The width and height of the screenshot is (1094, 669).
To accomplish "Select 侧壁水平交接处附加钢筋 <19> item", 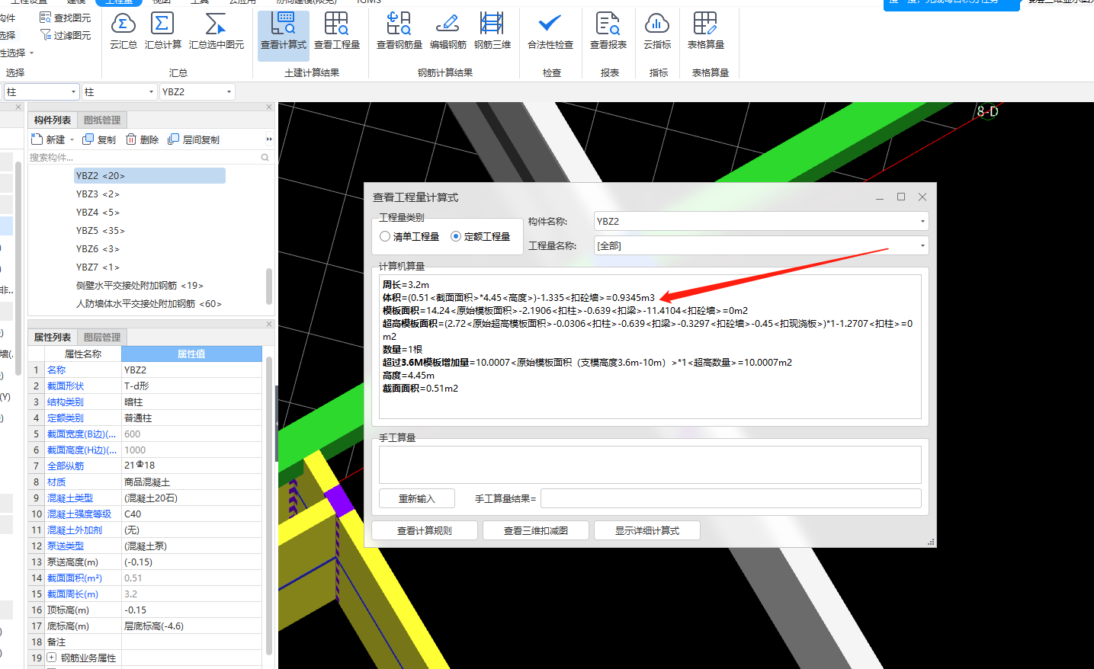I will coord(140,286).
